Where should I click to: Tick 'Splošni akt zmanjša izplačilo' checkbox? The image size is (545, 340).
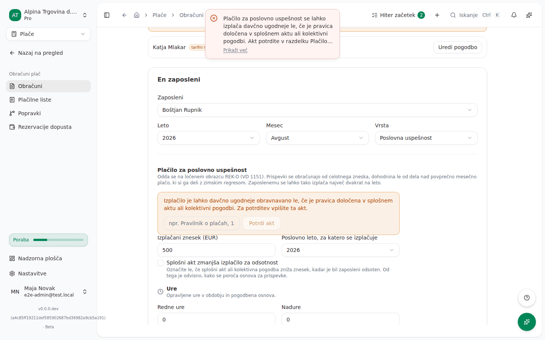[160, 263]
